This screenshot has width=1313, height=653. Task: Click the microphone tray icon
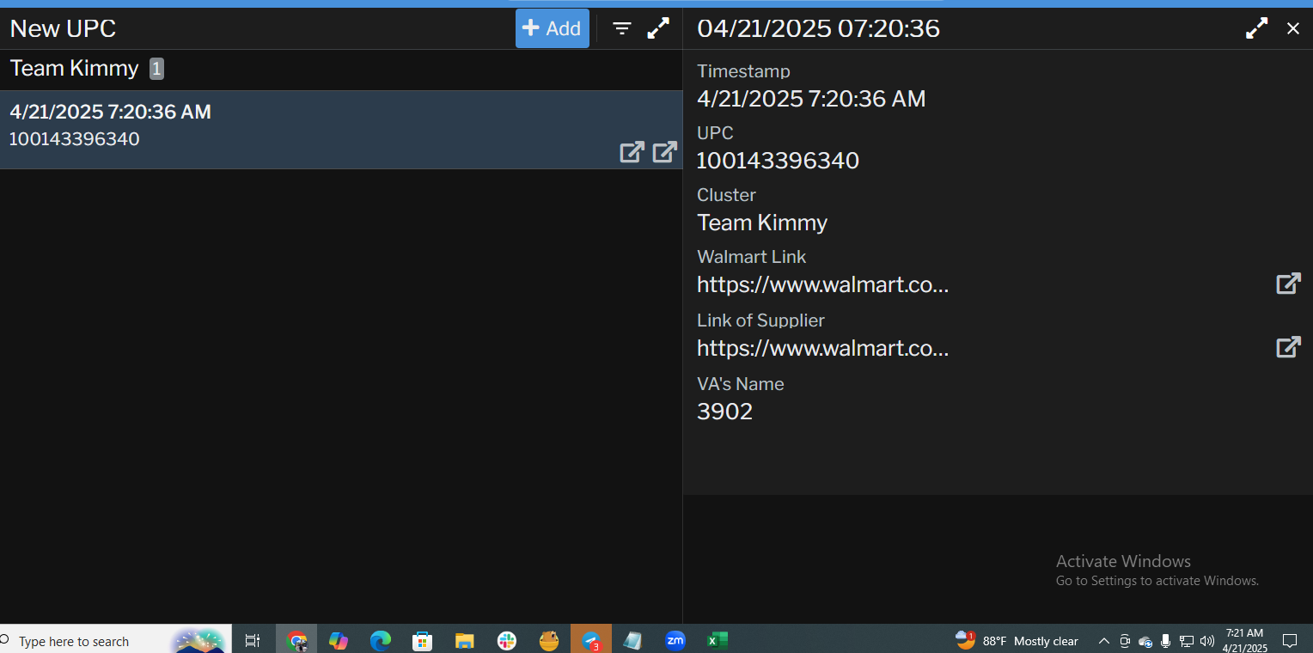[x=1166, y=641]
